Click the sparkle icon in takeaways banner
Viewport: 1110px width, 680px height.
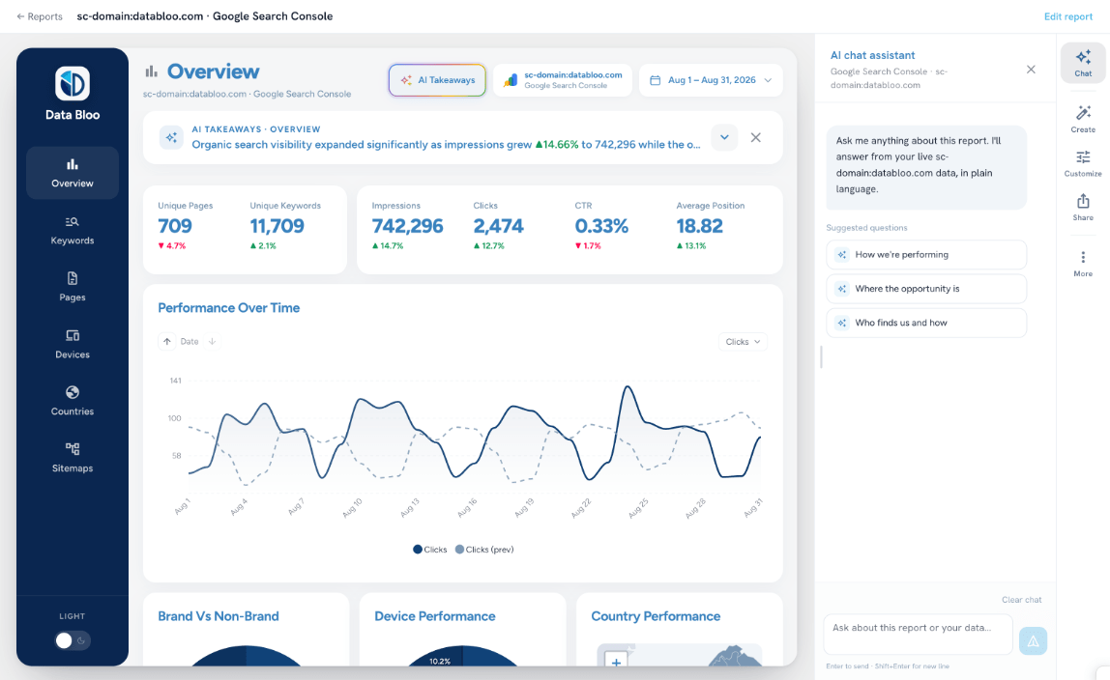[x=171, y=137]
